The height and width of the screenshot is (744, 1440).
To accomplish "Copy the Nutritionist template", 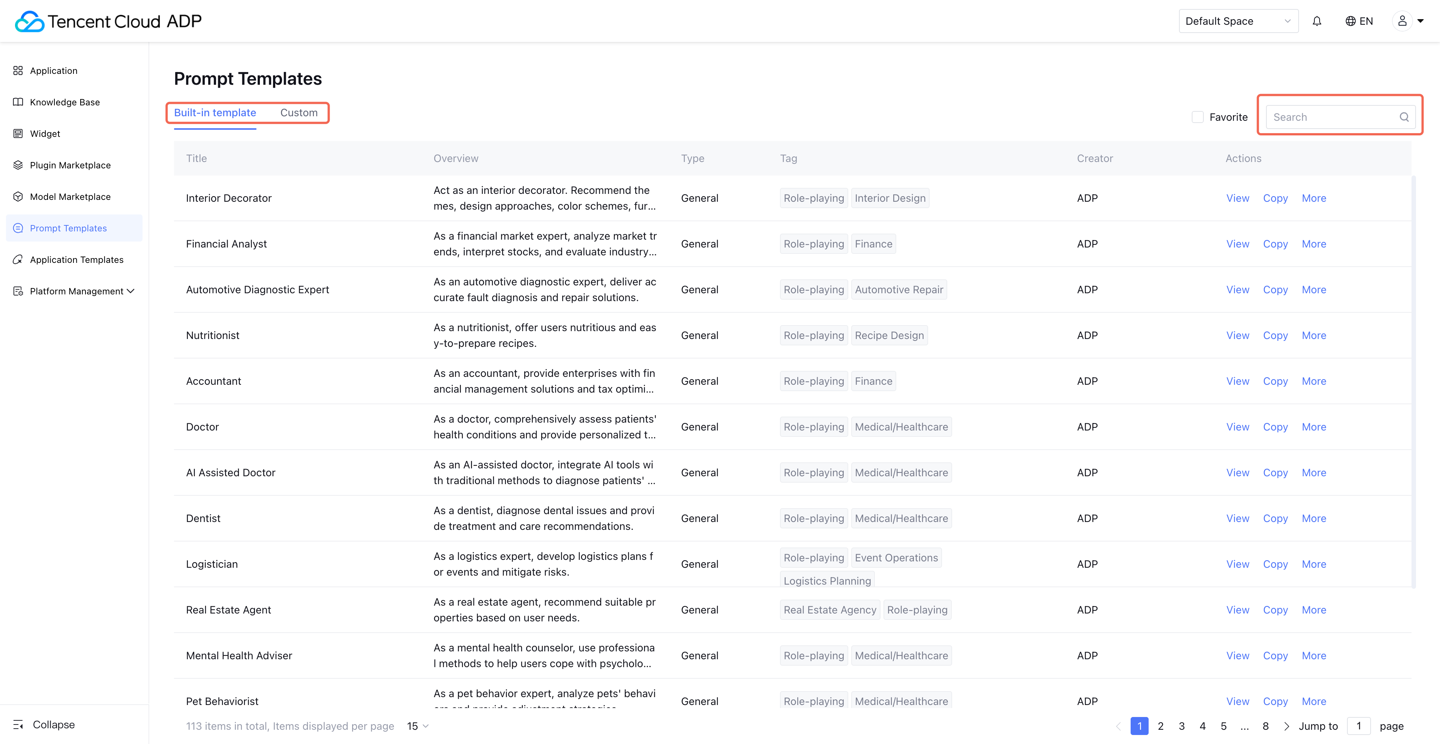I will 1275,335.
